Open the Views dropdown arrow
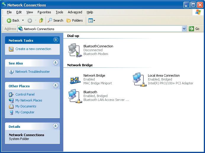This screenshot has height=153, width=205. coord(94,20)
